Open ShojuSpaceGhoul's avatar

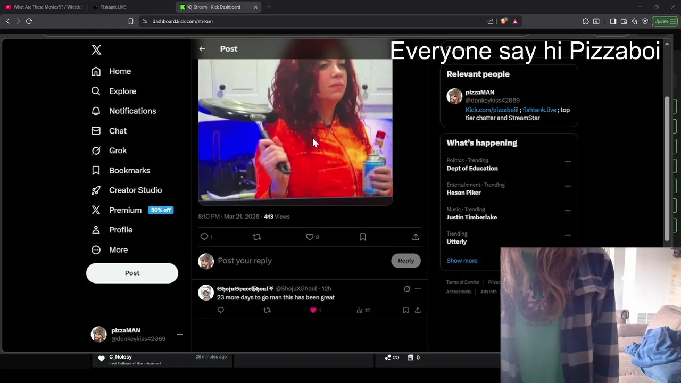206,293
